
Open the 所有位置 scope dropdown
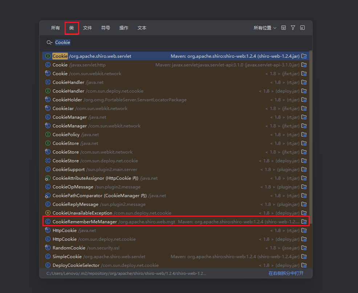click(265, 28)
